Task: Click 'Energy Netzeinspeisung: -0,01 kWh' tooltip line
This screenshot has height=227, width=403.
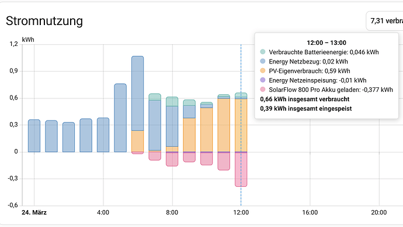Action: click(x=318, y=80)
